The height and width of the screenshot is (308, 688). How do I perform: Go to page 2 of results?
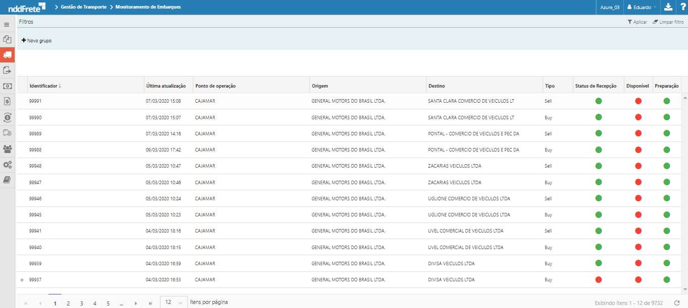(68, 303)
